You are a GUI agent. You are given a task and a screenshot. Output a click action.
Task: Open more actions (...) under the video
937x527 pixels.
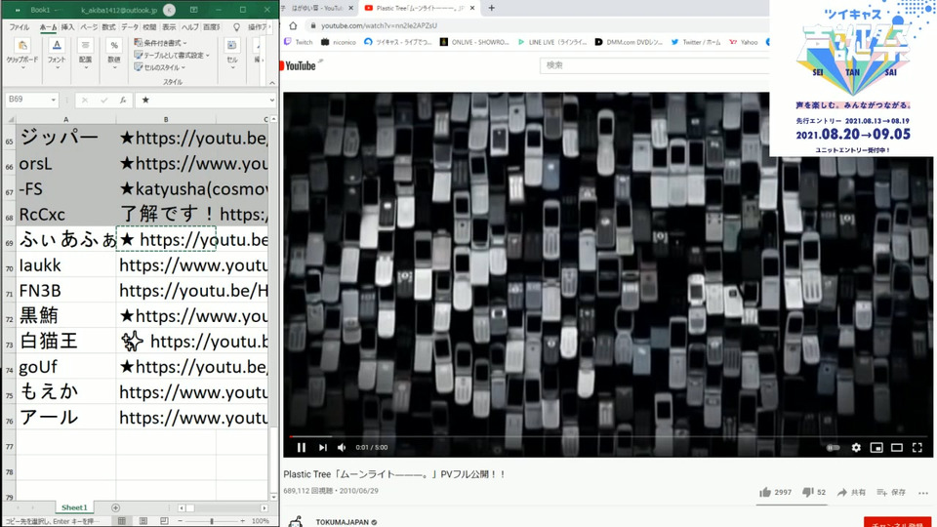click(x=923, y=493)
